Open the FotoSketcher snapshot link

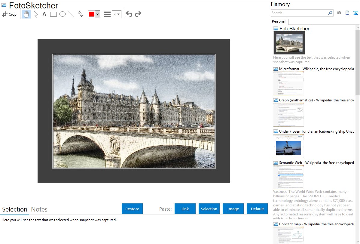pos(294,29)
